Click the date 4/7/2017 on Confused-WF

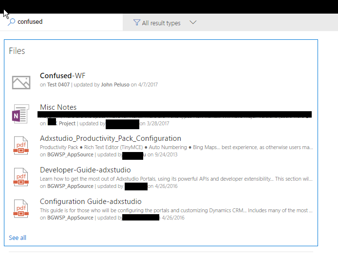click(x=148, y=85)
